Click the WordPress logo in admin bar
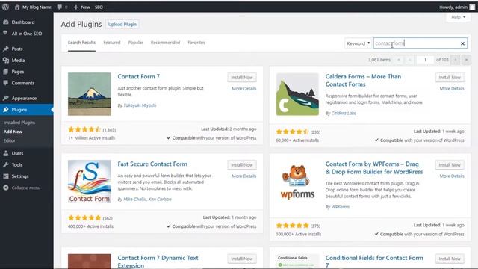Viewport: 478px width, 269px height. (5, 7)
